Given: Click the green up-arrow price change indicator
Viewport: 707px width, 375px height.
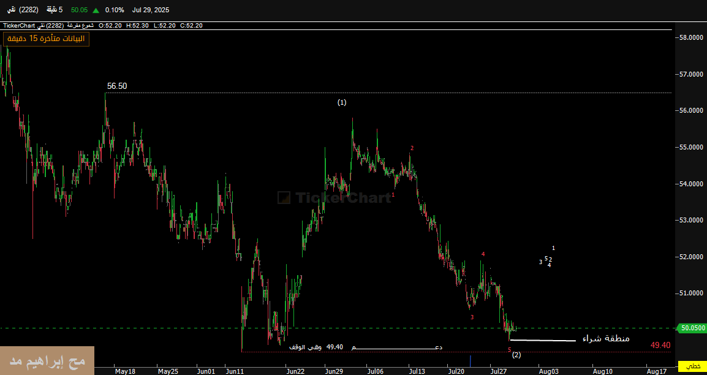Looking at the screenshot, I should 96,10.
